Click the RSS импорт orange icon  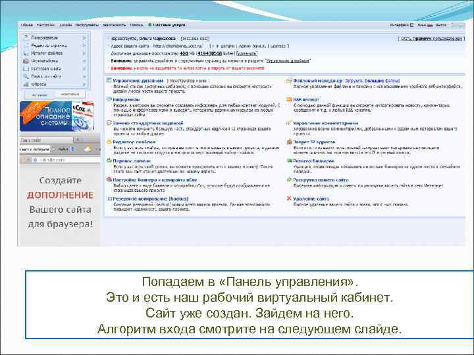tap(289, 99)
